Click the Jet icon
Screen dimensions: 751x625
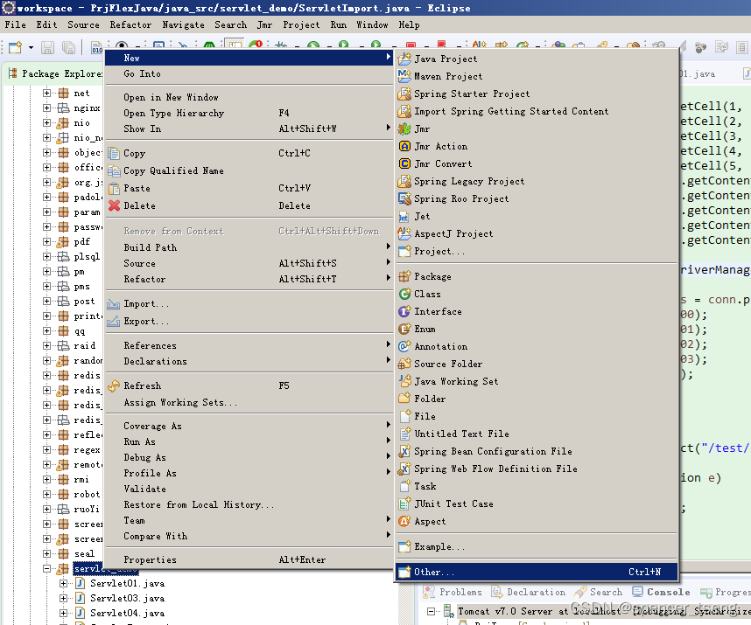pos(404,216)
